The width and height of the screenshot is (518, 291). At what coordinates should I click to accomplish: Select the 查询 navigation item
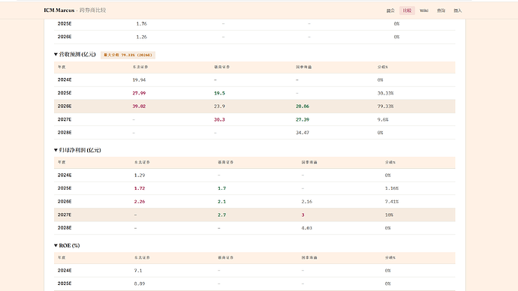coord(441,10)
